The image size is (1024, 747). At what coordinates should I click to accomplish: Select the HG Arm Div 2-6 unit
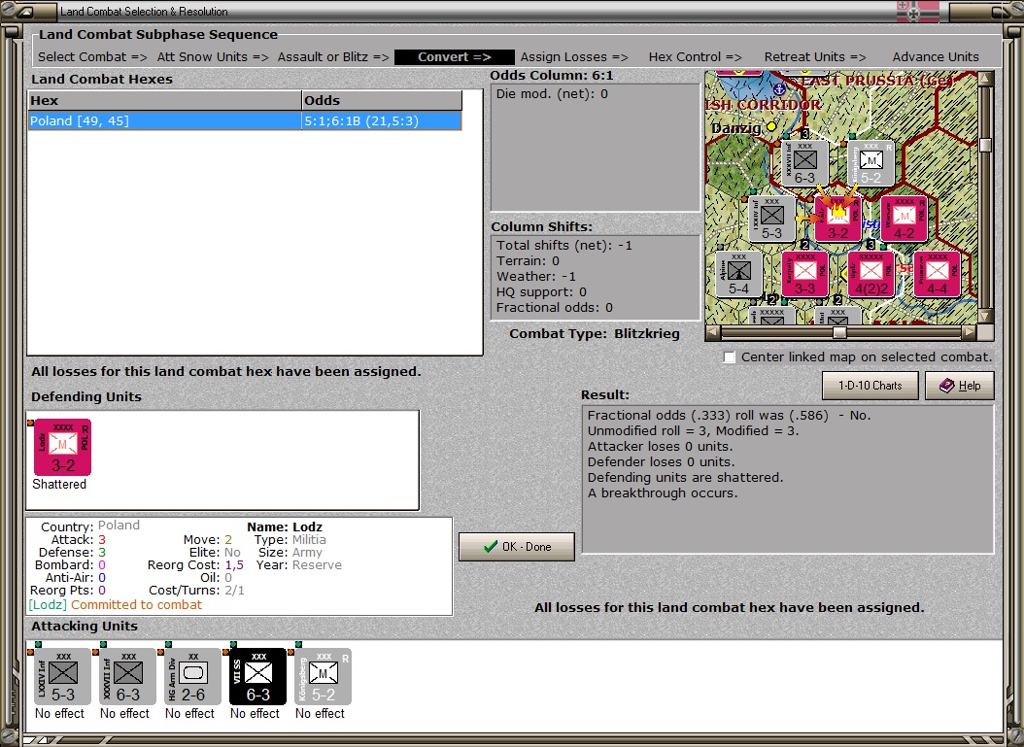tap(192, 676)
